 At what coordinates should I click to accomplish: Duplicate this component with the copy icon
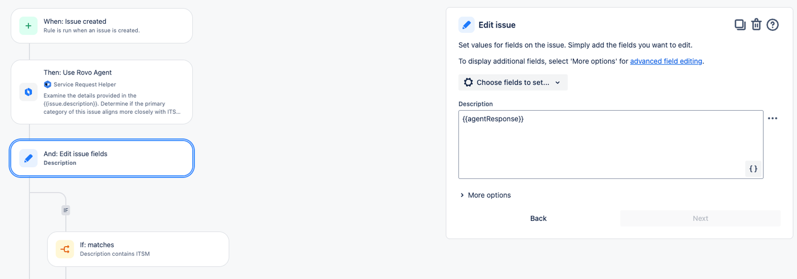point(740,24)
